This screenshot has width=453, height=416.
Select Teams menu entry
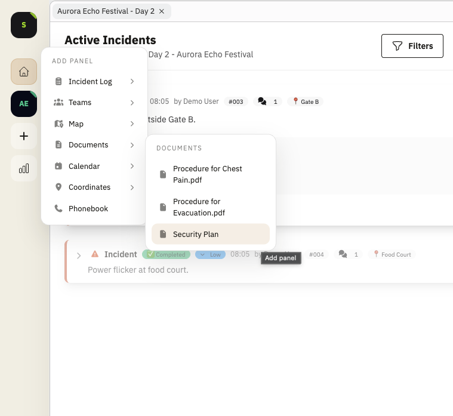point(94,103)
